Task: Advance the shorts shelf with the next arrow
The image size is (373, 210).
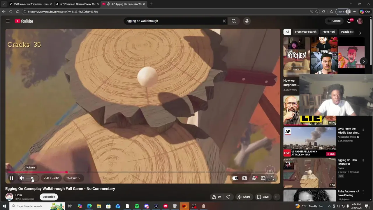Action: tap(364, 61)
